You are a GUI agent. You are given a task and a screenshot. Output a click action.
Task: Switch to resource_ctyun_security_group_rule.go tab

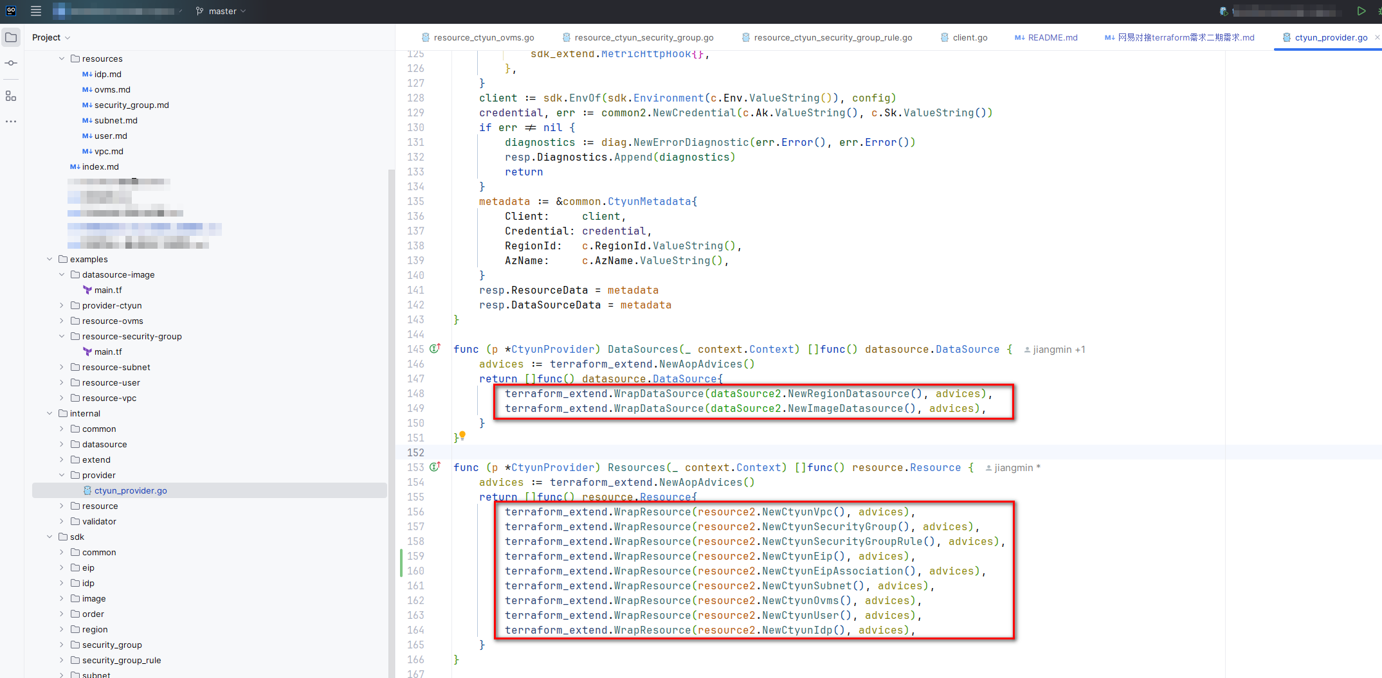click(826, 37)
